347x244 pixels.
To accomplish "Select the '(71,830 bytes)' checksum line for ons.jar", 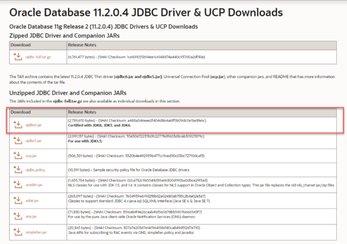I will (x=135, y=212).
